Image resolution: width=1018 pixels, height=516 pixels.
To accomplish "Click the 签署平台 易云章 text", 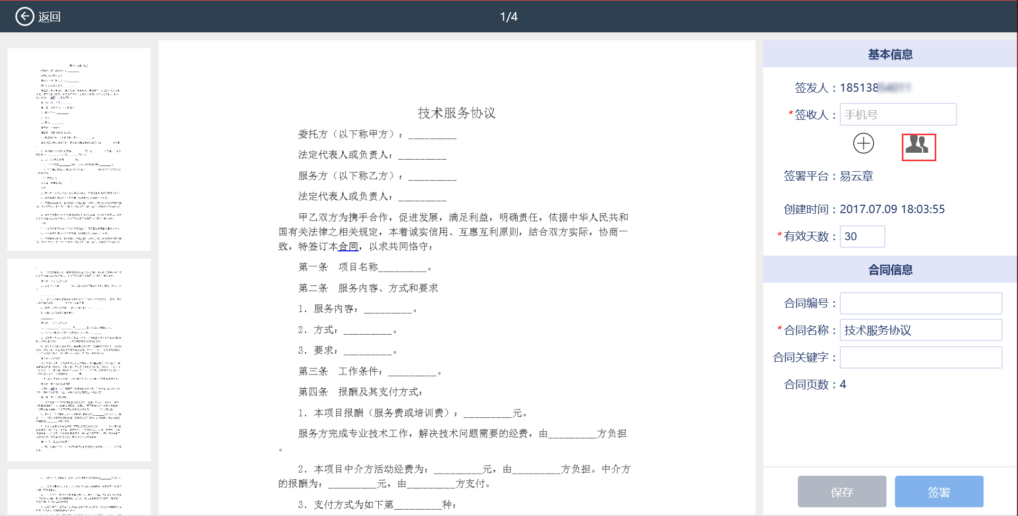I will click(x=828, y=176).
